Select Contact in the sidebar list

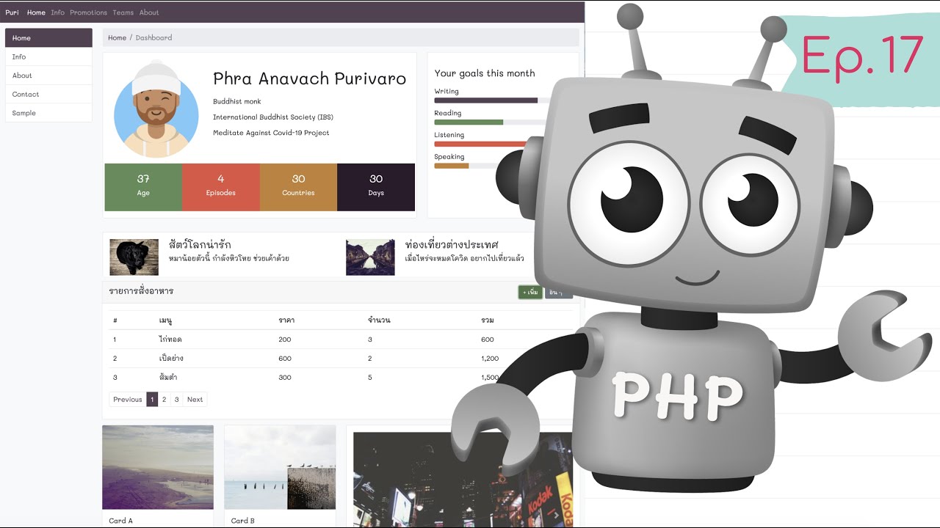point(48,95)
